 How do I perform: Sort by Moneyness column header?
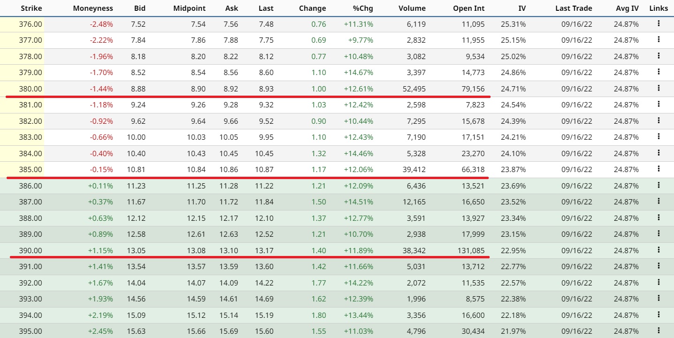[x=93, y=8]
